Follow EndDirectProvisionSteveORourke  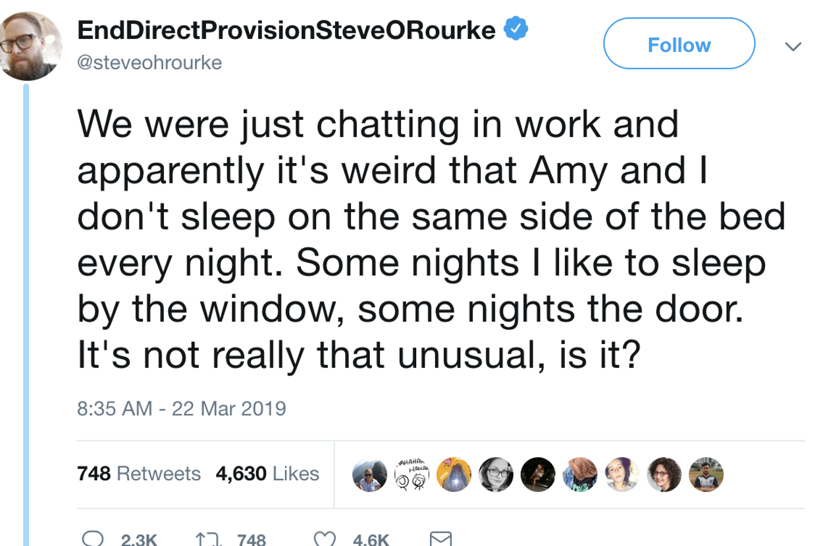click(679, 45)
